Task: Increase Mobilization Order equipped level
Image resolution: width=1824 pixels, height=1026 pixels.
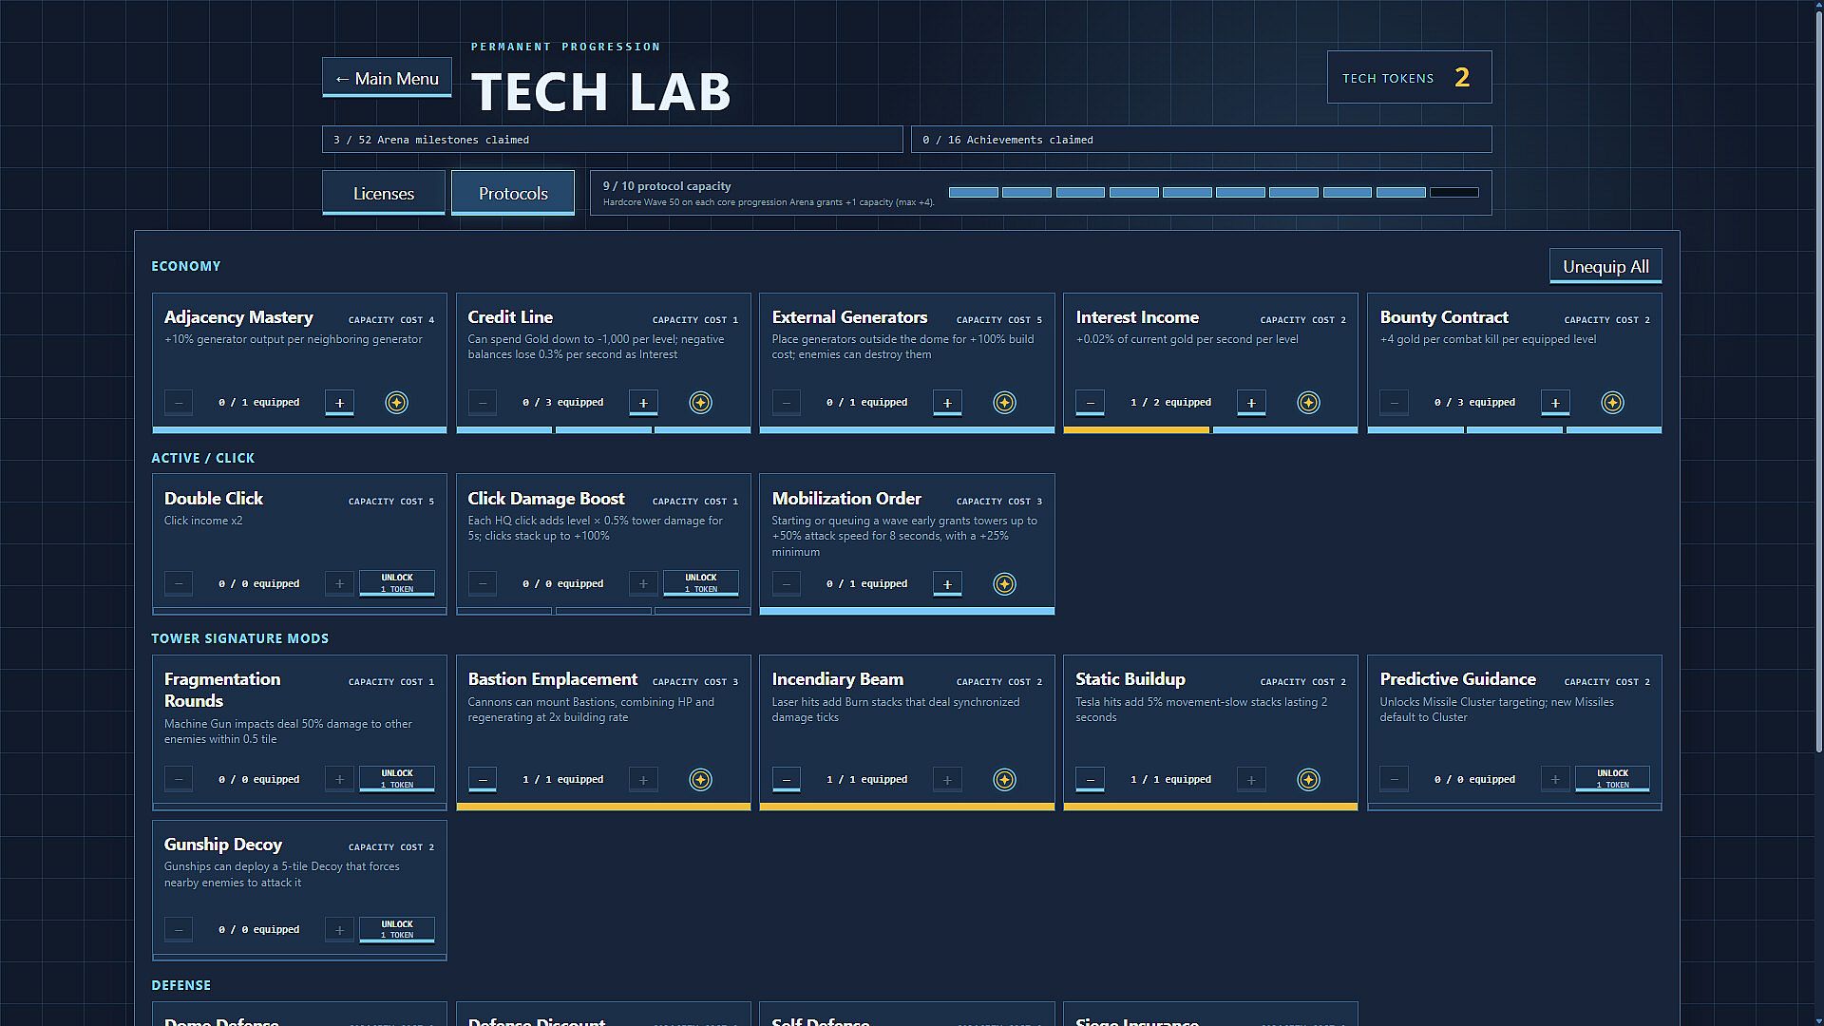Action: [x=947, y=584]
